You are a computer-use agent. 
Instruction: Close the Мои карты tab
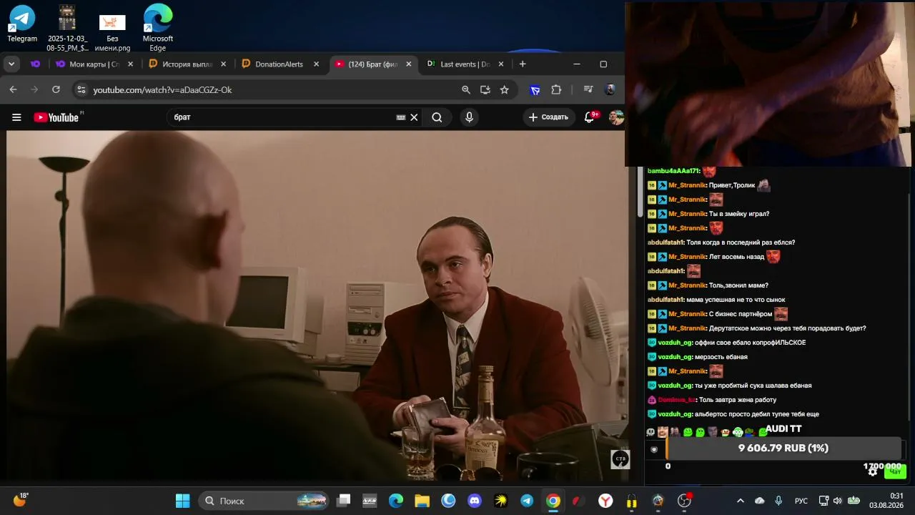click(130, 64)
